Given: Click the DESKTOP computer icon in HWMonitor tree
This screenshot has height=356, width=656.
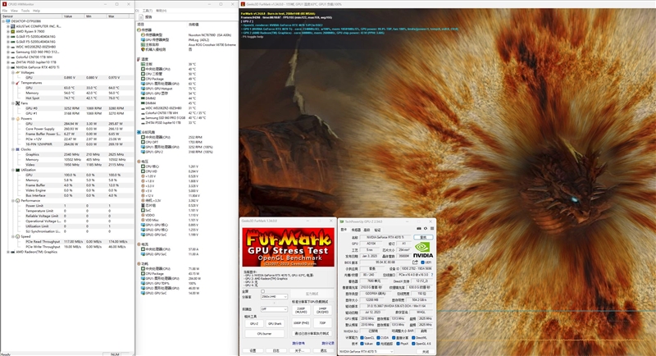Looking at the screenshot, I should point(7,21).
